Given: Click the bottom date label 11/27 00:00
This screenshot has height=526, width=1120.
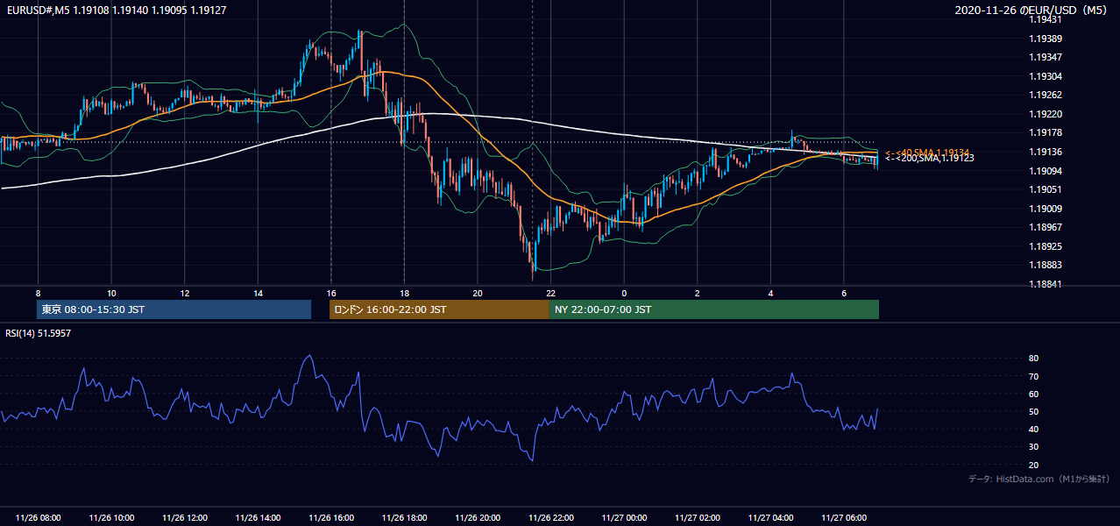Looking at the screenshot, I should [624, 518].
